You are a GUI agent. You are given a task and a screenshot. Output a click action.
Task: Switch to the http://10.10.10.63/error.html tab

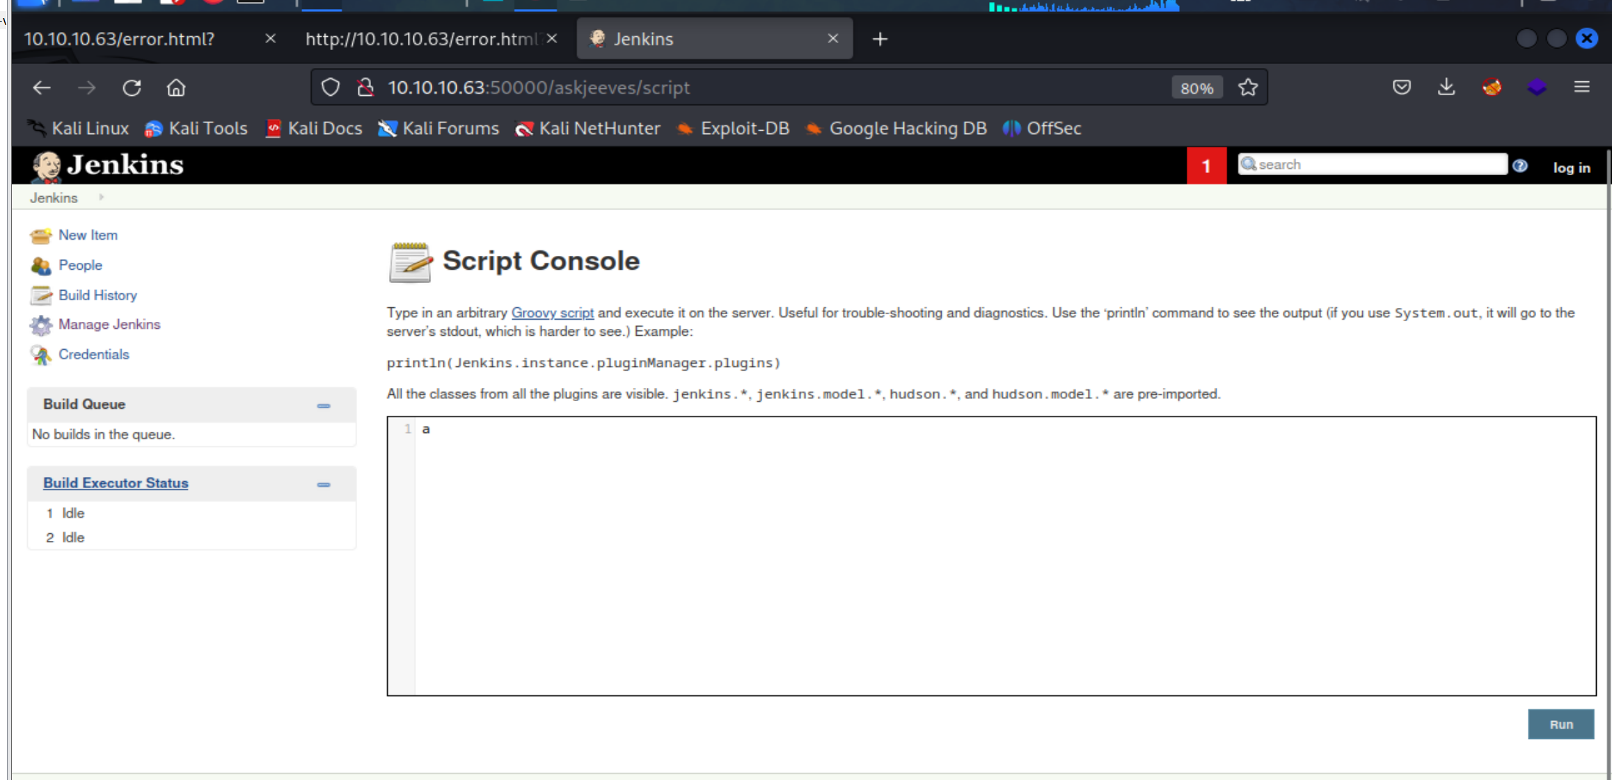(430, 39)
